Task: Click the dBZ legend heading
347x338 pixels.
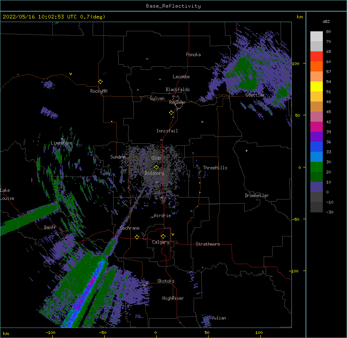Action: [326, 21]
